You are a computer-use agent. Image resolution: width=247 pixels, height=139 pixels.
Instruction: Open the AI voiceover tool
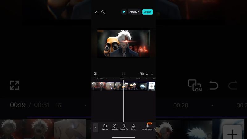click(147, 127)
